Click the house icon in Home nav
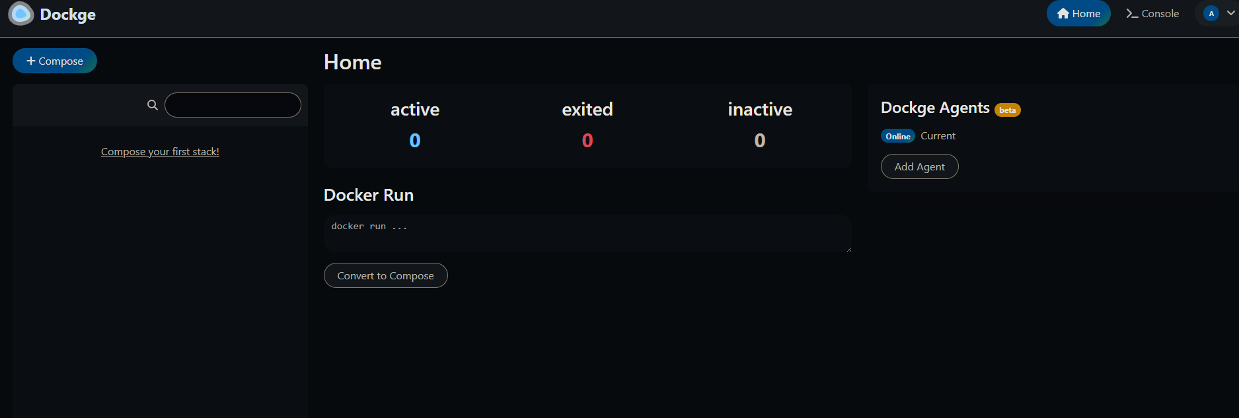 click(x=1063, y=14)
